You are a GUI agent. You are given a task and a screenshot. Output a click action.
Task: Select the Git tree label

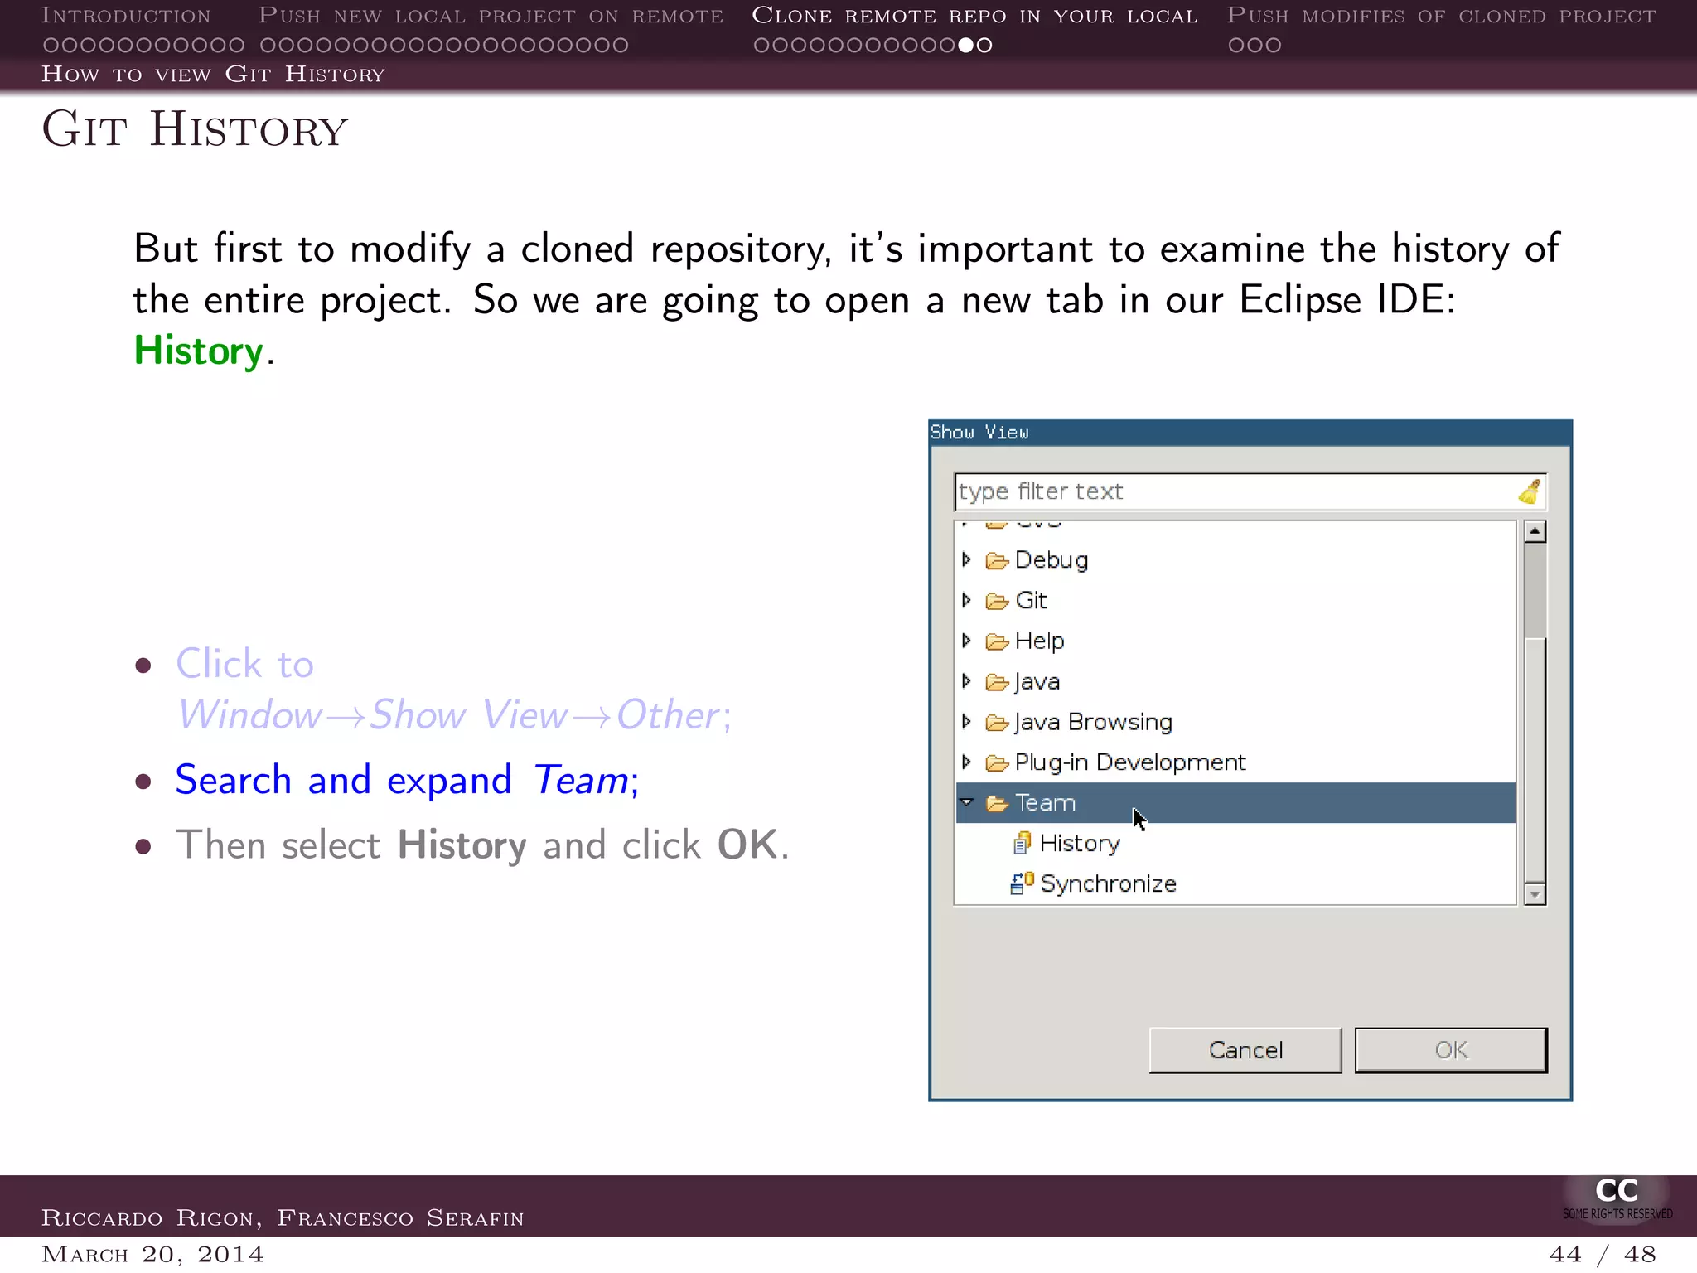click(1031, 600)
